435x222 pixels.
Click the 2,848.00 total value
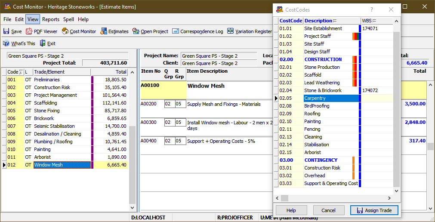point(415,122)
